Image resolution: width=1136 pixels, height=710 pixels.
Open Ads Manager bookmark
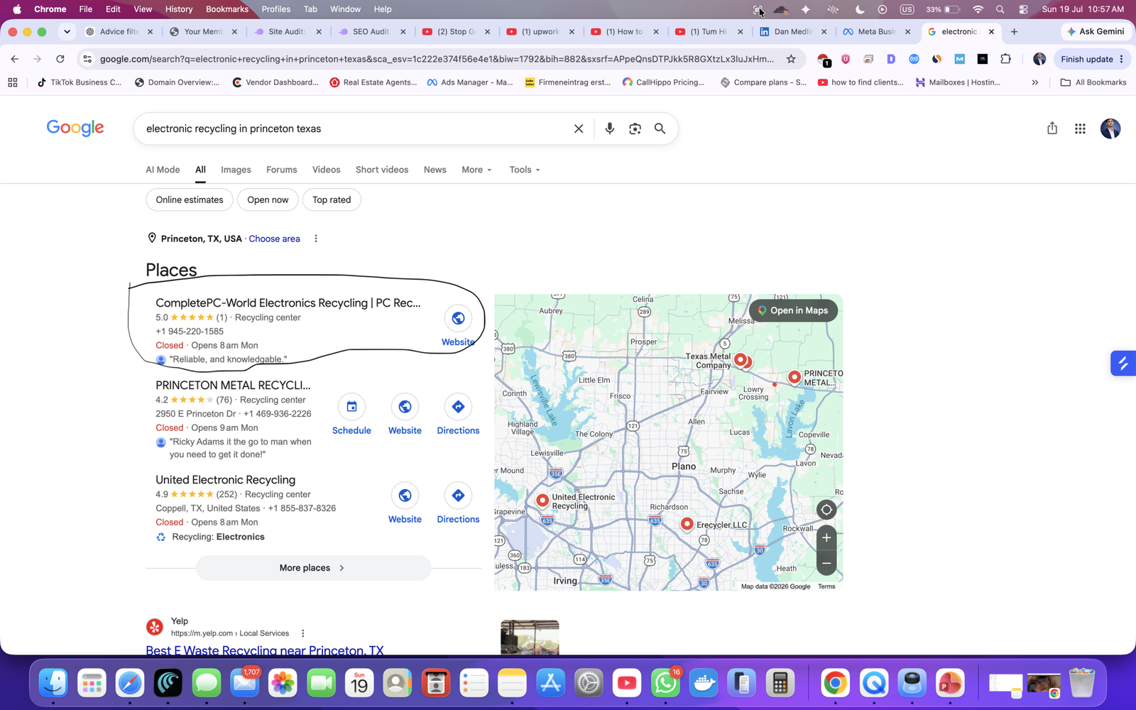pyautogui.click(x=470, y=82)
